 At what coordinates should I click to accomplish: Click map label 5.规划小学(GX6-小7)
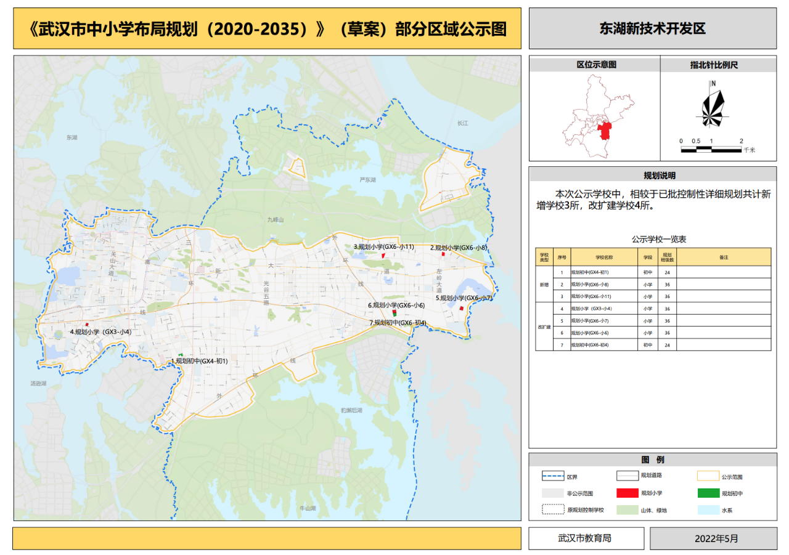point(464,298)
